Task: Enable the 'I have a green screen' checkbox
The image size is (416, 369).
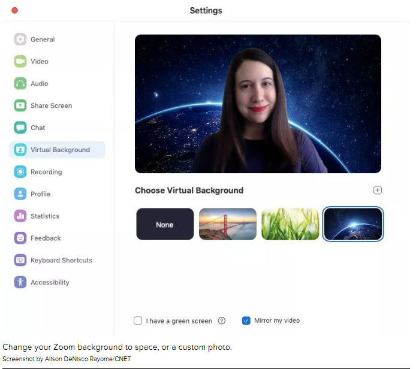Action: pos(138,321)
